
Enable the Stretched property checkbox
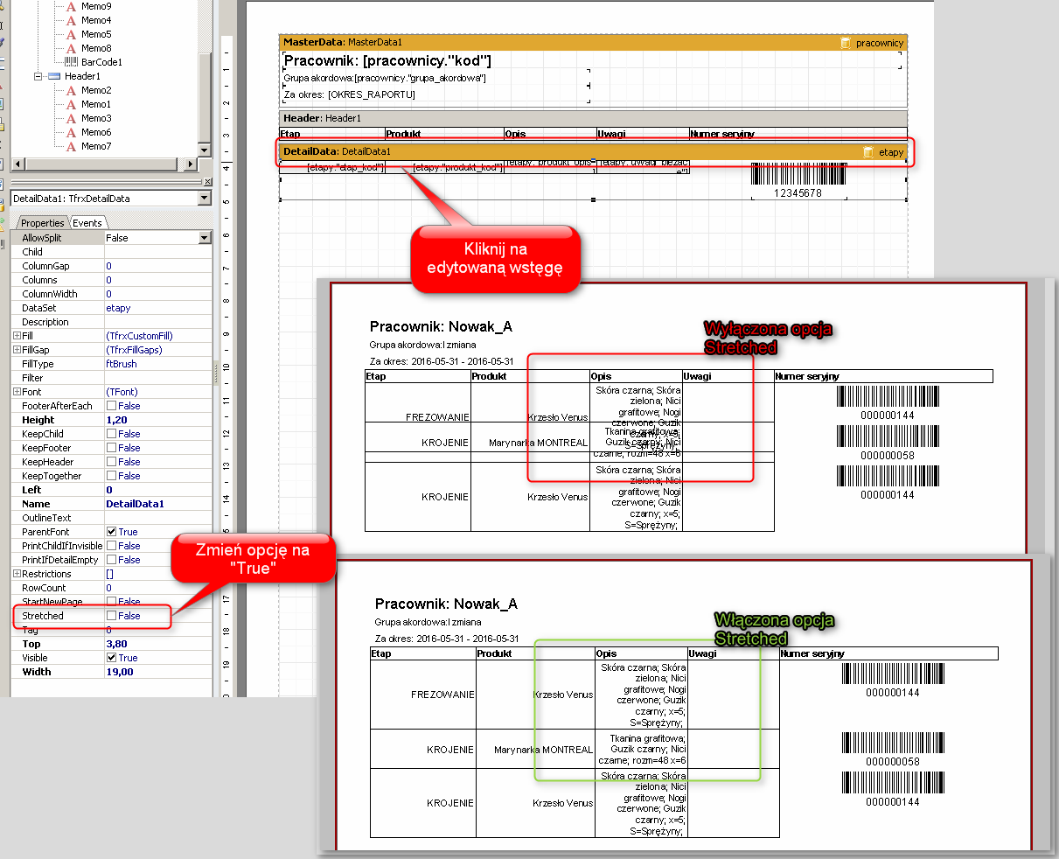[111, 616]
